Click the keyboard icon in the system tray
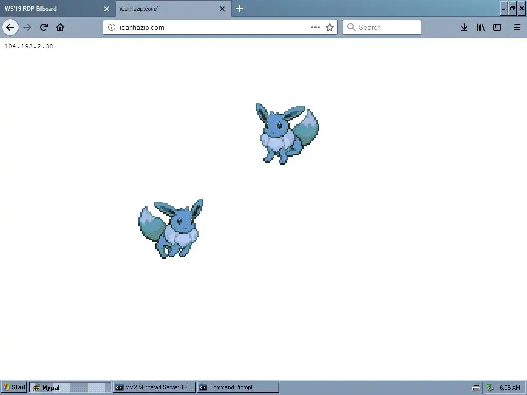Viewport: 527px width, 395px height. 476,388
